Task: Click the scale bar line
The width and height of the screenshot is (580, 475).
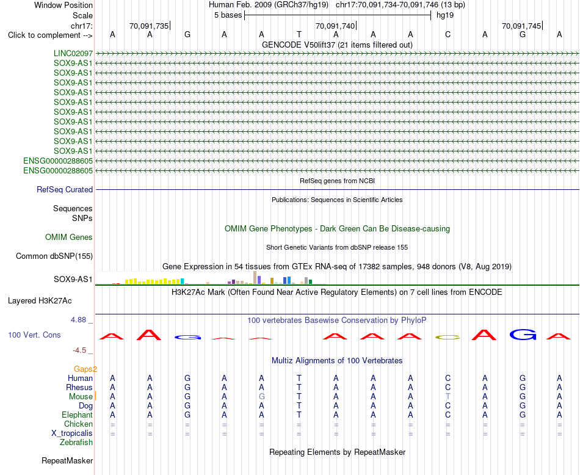Action: (338, 15)
